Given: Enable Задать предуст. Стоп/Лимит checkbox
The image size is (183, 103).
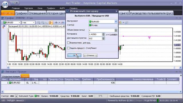Looking at the screenshot, I should [x=68, y=48].
